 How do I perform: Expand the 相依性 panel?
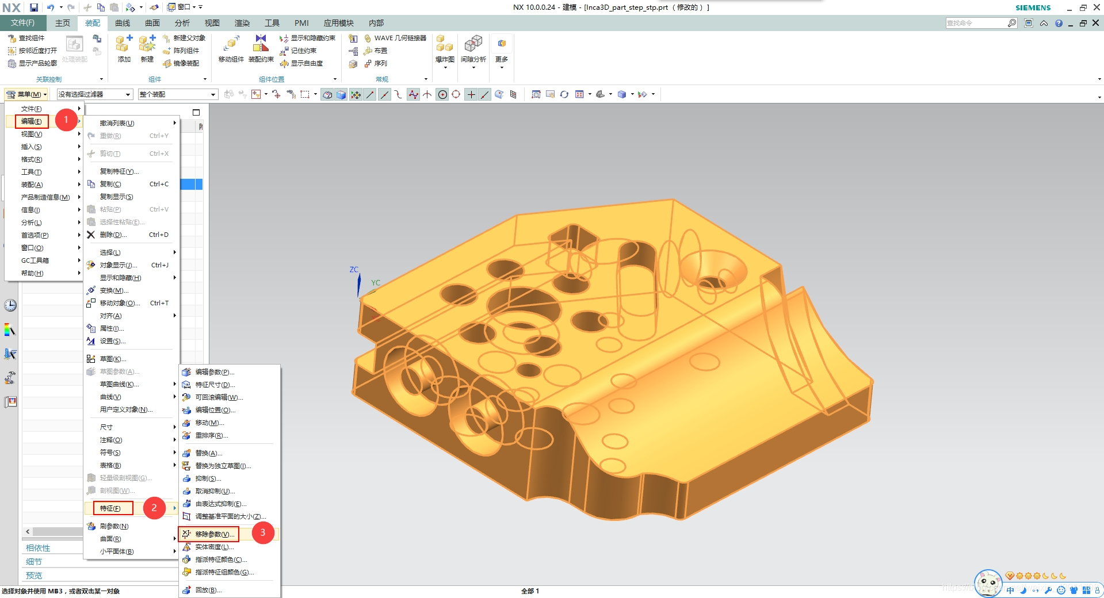(x=38, y=548)
